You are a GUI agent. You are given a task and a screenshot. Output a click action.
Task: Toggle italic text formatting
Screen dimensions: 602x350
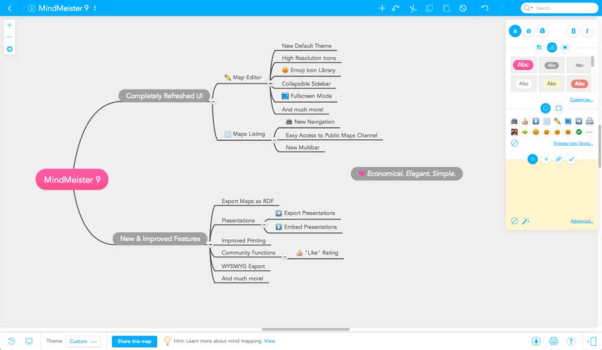pyautogui.click(x=587, y=31)
